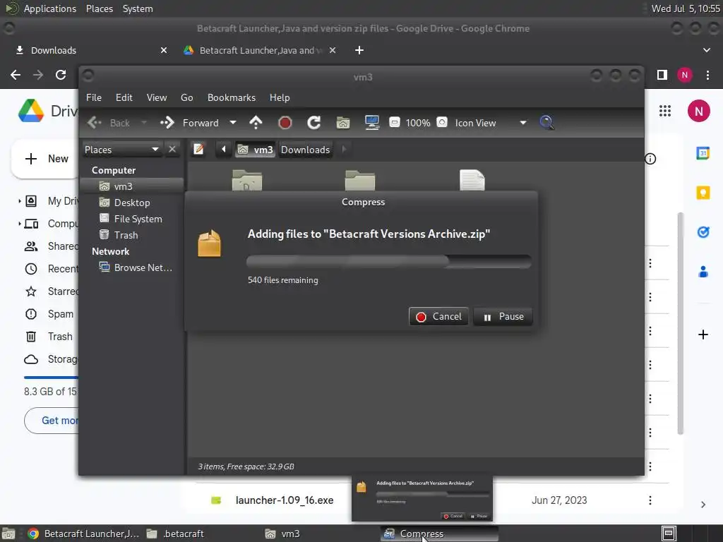Close the Downloads Chrome tab
Viewport: 723px width, 542px height.
164,50
